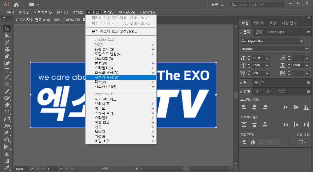Select the Shape Builder tool
This screenshot has height=172, width=313.
(x=7, y=140)
